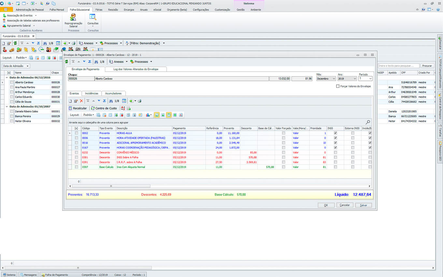The height and width of the screenshot is (277, 443).
Task: Click the red X delete event icon
Action: click(81, 101)
